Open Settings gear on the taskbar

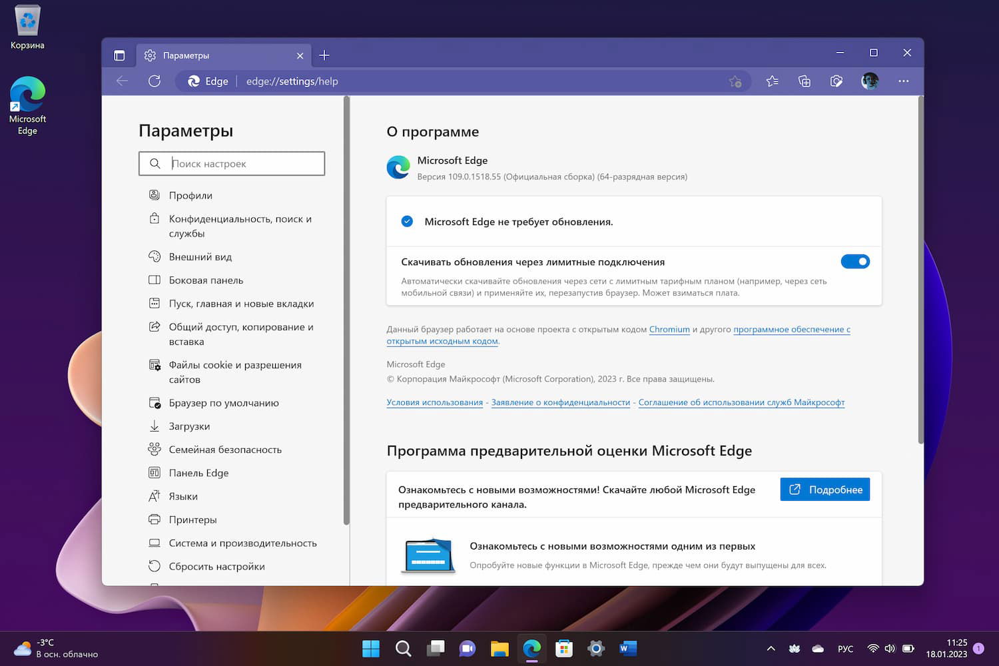(596, 648)
